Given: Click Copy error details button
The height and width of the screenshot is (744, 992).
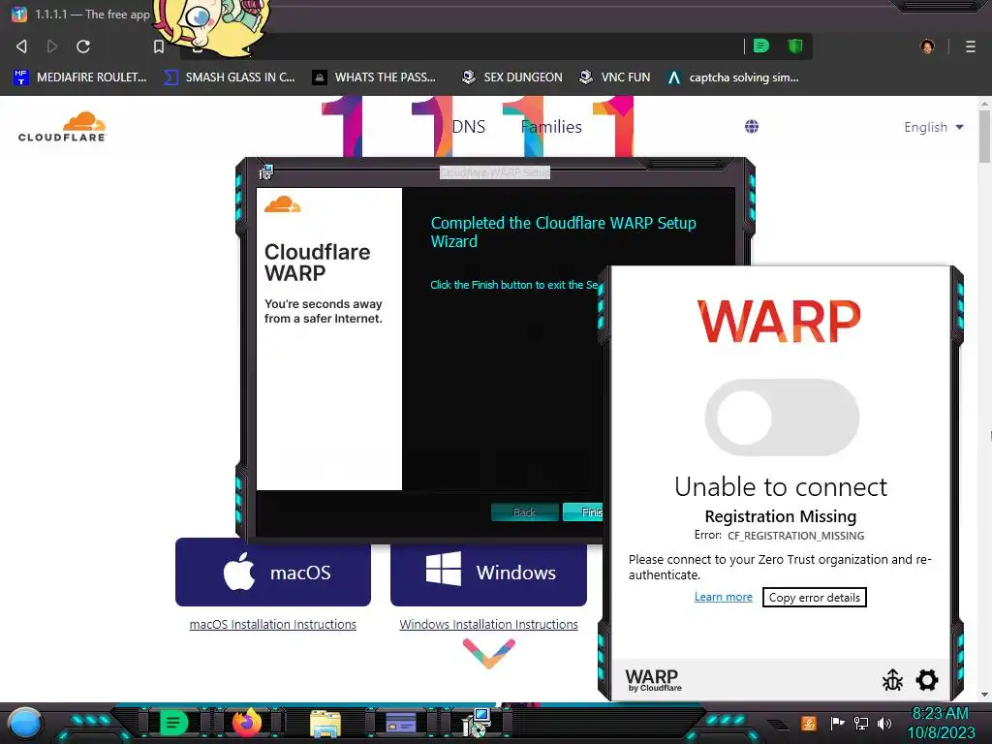Looking at the screenshot, I should click(x=814, y=597).
